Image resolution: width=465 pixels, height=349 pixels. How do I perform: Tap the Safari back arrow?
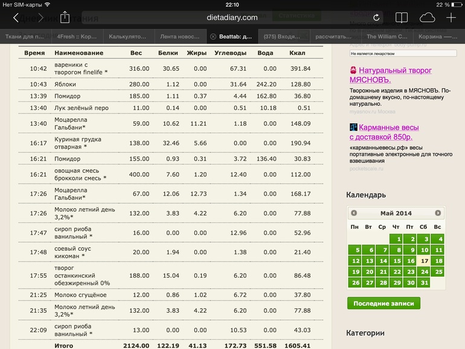tap(16, 18)
